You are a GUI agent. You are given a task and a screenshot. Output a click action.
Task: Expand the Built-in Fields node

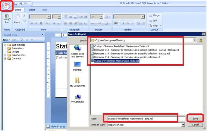pyautogui.click(x=5, y=45)
